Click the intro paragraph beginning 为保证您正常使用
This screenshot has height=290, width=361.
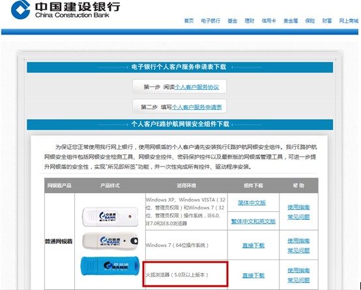(180, 157)
